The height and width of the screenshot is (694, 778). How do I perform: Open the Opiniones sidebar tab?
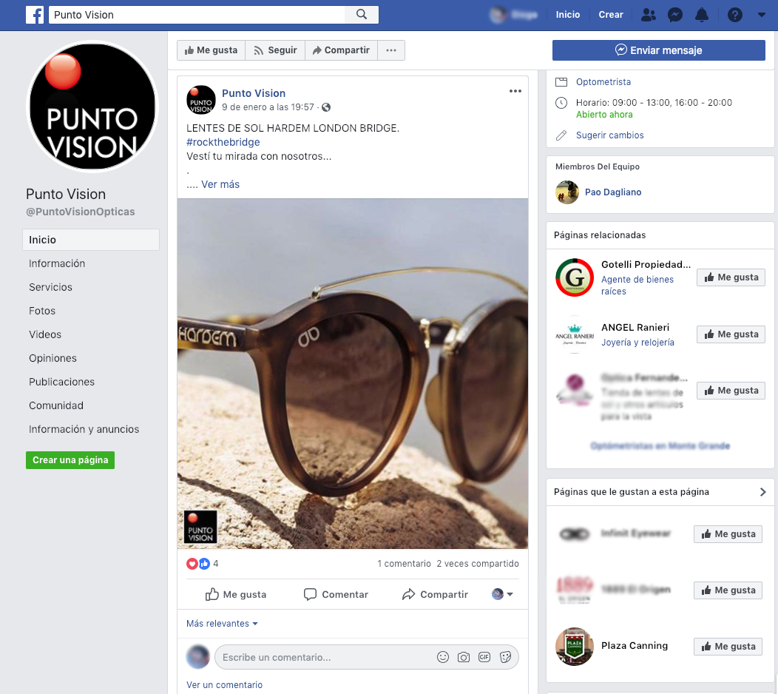53,358
